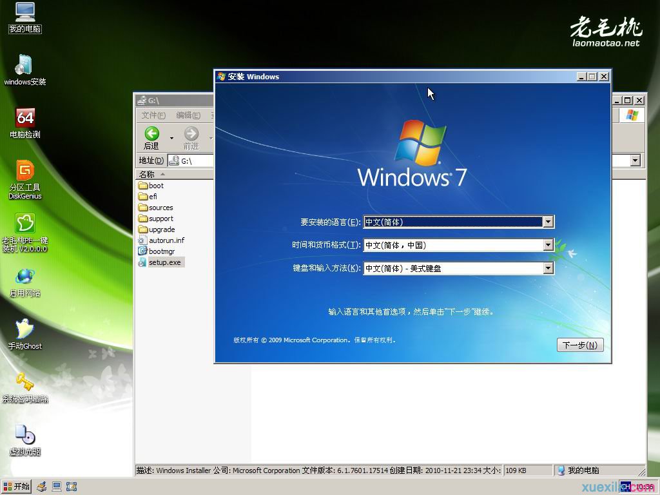Launch 老毛桃PE一键装机 desktop icon
Screen dimensions: 660x495
24,224
